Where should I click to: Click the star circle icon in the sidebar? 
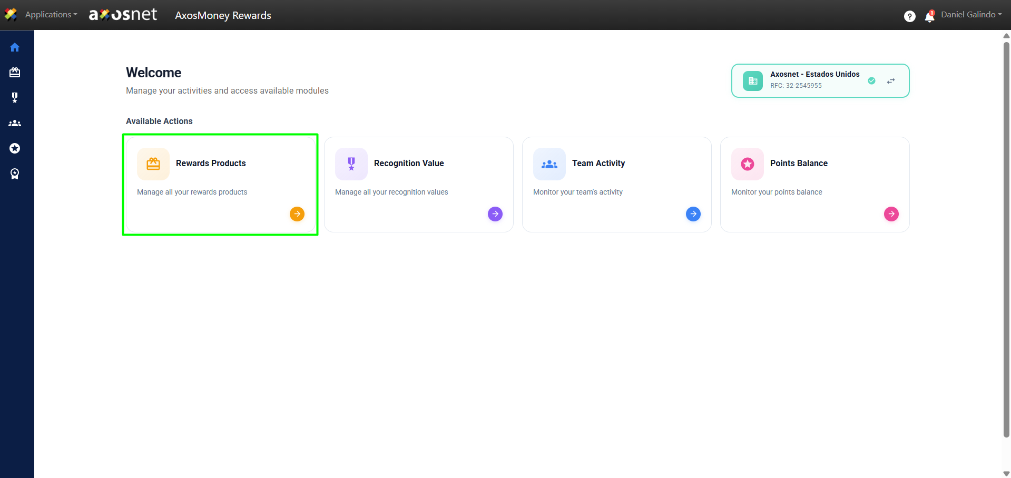(x=15, y=148)
